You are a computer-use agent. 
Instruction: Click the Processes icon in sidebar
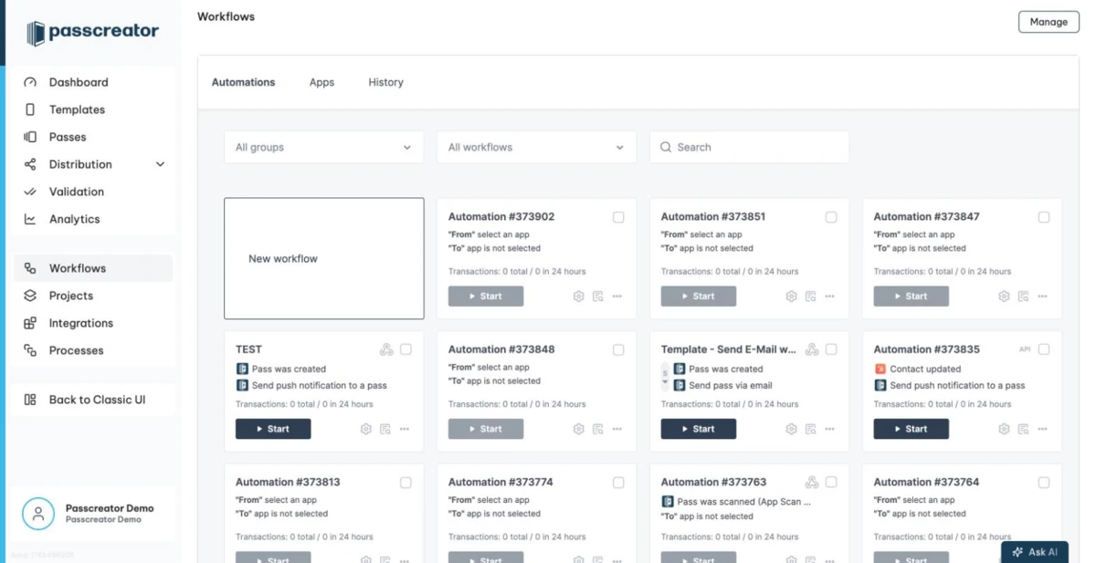pyautogui.click(x=30, y=350)
